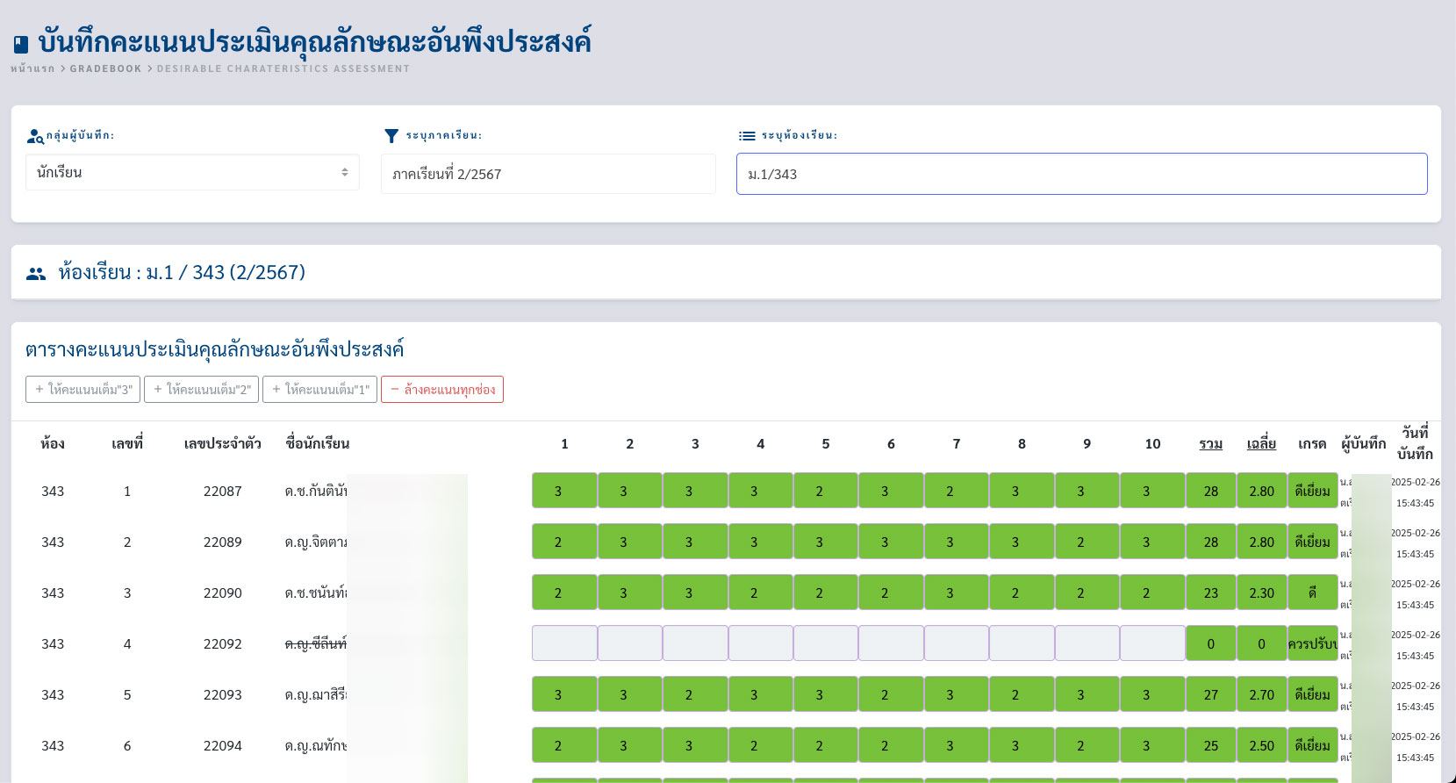Viewport: 1456px width, 783px height.
Task: Click the list icon beside classroom label
Action: 747,136
